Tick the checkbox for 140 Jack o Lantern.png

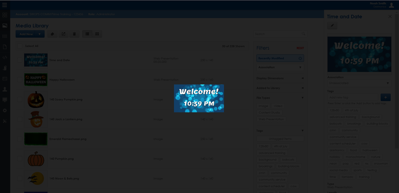(20, 119)
